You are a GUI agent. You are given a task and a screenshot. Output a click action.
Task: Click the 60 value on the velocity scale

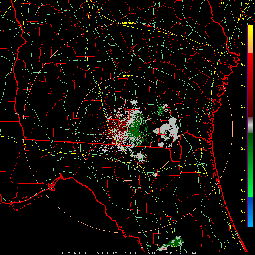click(243, 64)
